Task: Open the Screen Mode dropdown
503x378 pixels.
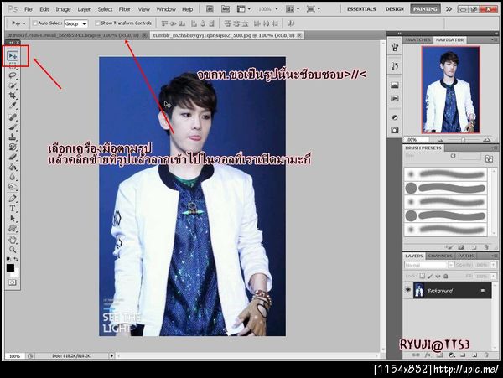Action: pos(314,9)
